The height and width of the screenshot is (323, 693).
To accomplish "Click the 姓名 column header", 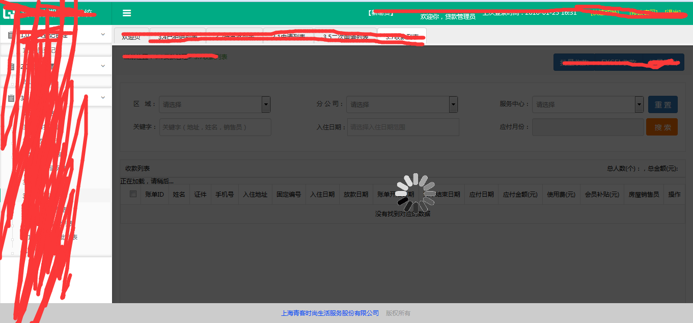I will [x=179, y=195].
